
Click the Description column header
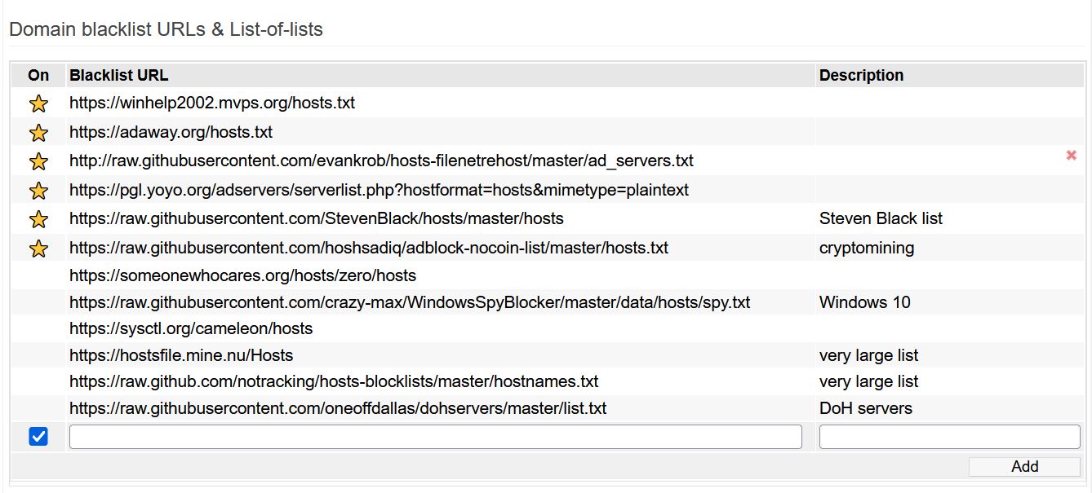pyautogui.click(x=861, y=75)
